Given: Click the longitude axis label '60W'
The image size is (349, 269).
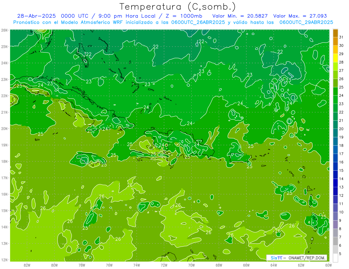Looking at the screenshot, I should (x=329, y=265).
